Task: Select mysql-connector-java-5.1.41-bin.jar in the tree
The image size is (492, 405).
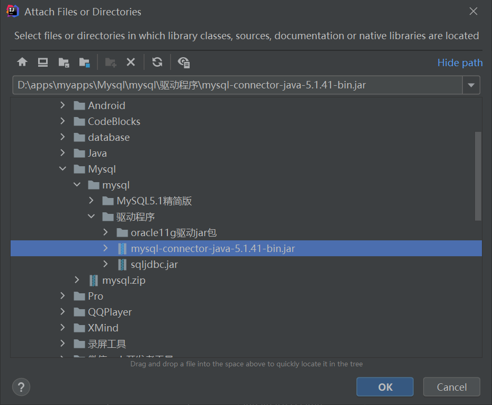Action: click(246, 248)
